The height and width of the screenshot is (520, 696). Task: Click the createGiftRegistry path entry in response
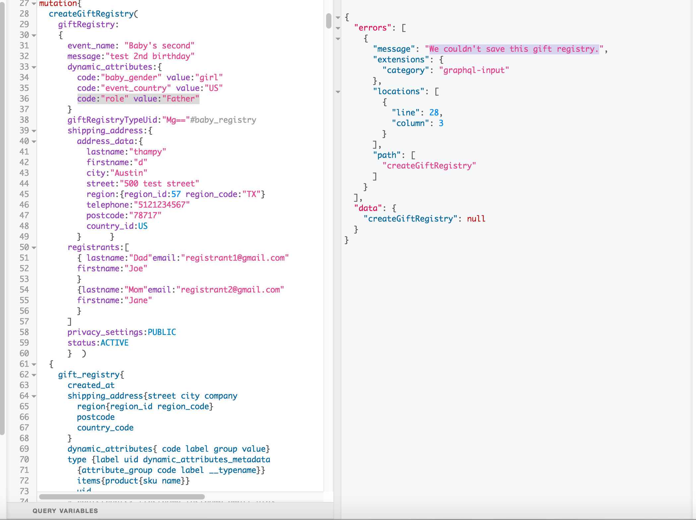(429, 165)
